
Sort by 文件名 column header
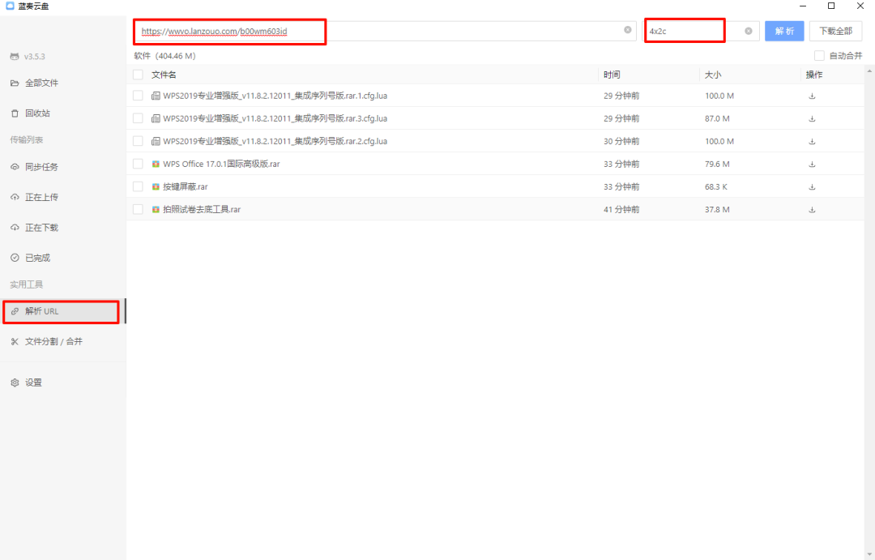point(164,75)
